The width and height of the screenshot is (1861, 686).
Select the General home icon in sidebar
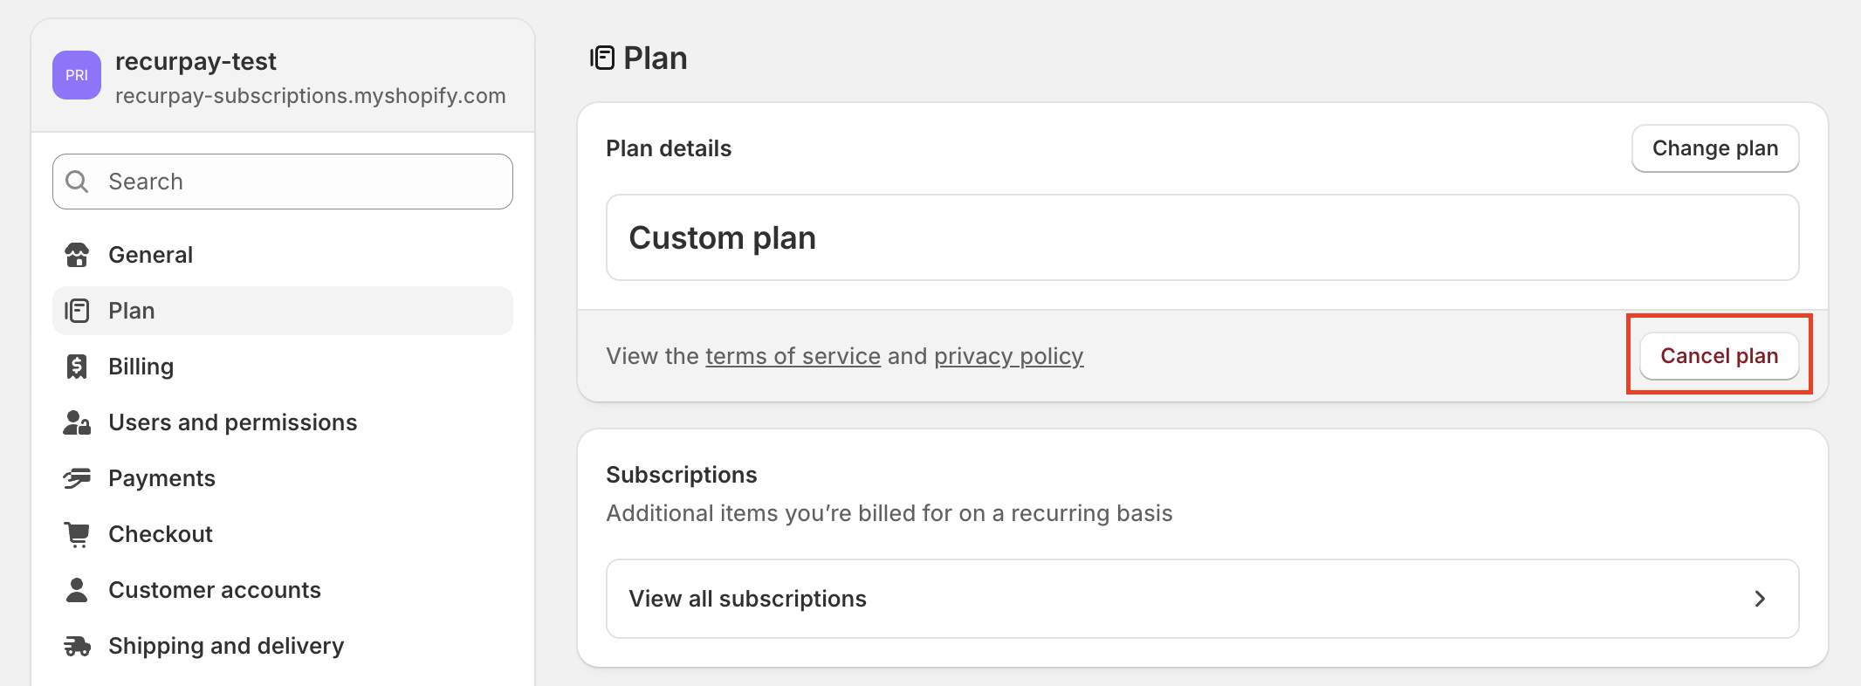coord(78,255)
